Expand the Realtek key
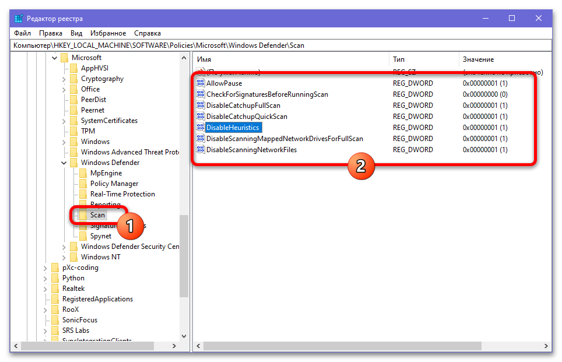Screen dimensions: 562x362 45,289
